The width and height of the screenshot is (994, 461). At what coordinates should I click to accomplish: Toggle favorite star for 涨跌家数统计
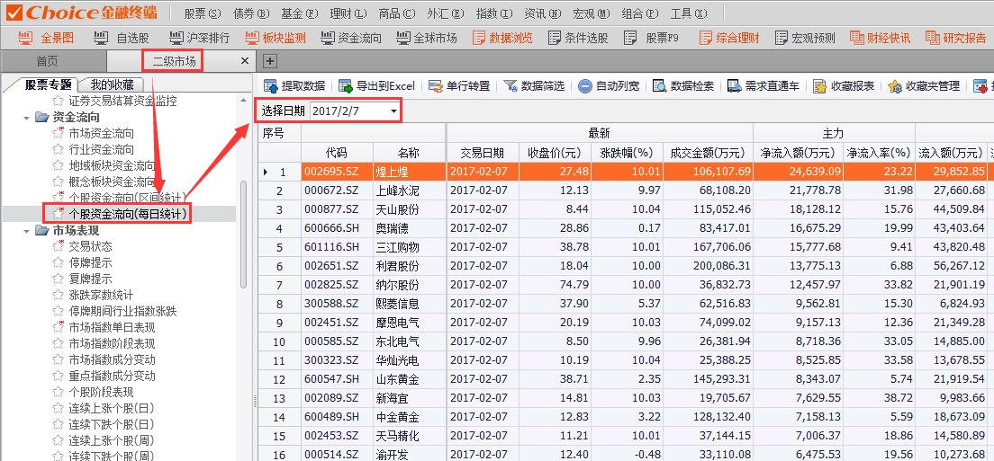(x=59, y=295)
